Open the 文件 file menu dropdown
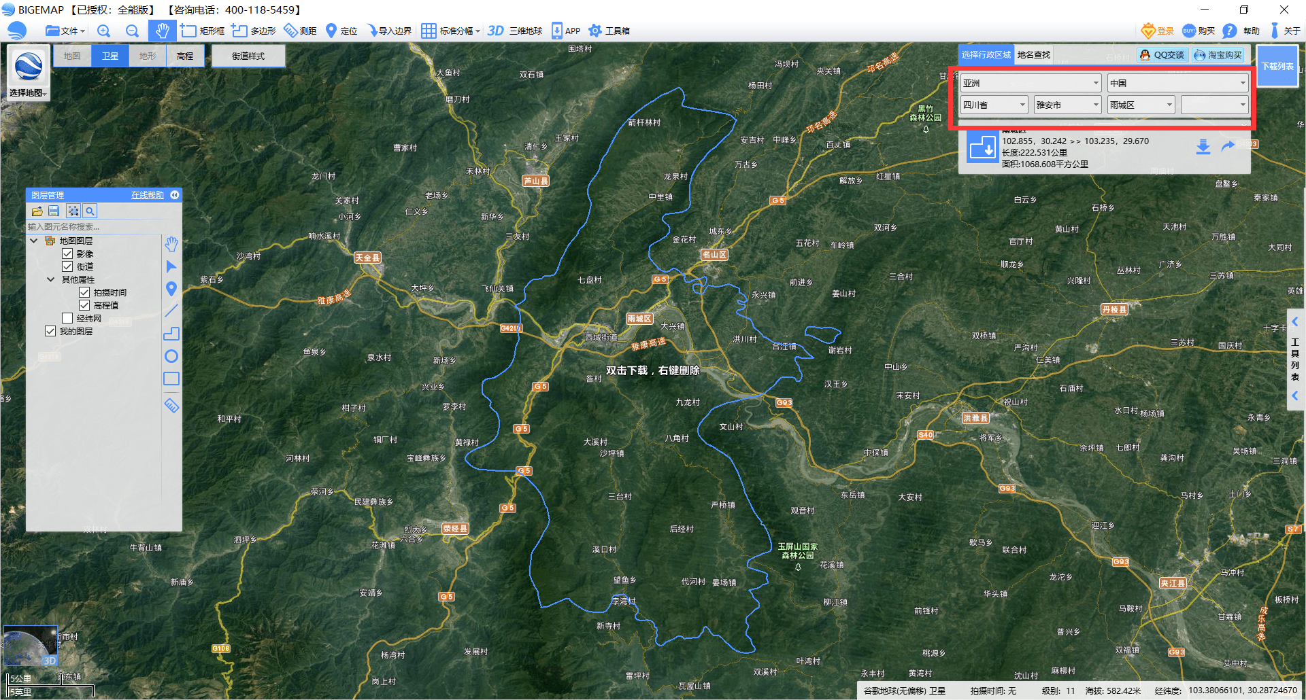1306x700 pixels. [65, 31]
